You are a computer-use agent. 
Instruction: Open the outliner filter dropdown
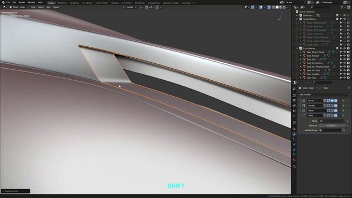click(x=343, y=7)
